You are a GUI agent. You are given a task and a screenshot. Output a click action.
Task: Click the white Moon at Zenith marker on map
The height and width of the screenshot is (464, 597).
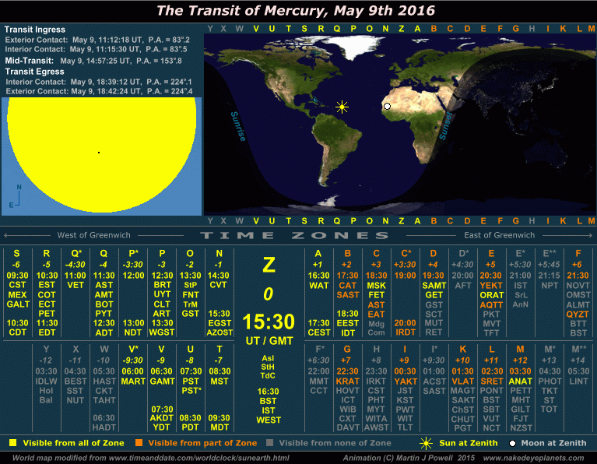coord(387,107)
